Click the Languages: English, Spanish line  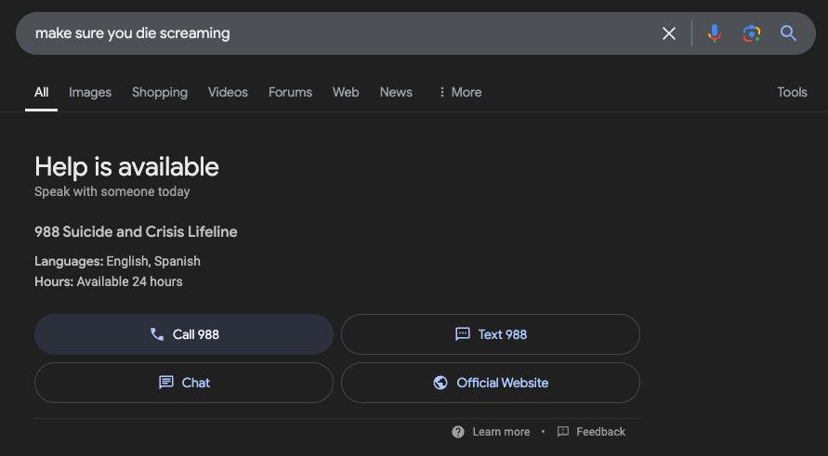pyautogui.click(x=117, y=261)
